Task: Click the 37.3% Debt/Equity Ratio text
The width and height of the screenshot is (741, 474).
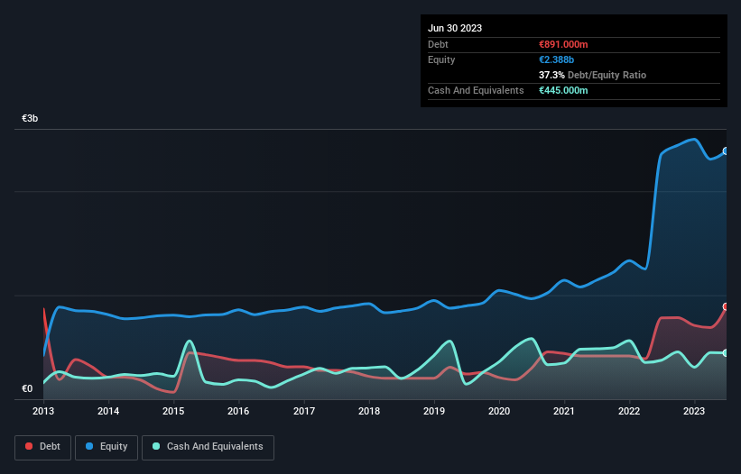Action: tap(592, 75)
